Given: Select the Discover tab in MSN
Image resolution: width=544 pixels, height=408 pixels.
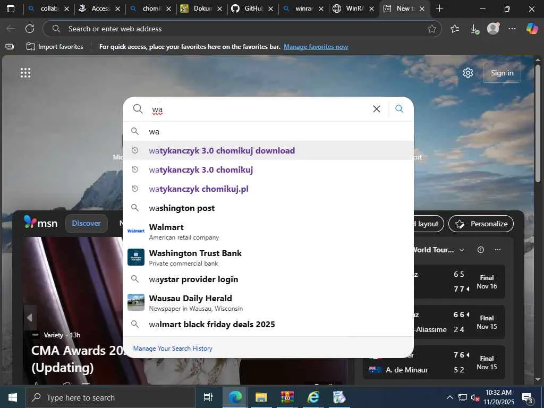Looking at the screenshot, I should click(87, 224).
